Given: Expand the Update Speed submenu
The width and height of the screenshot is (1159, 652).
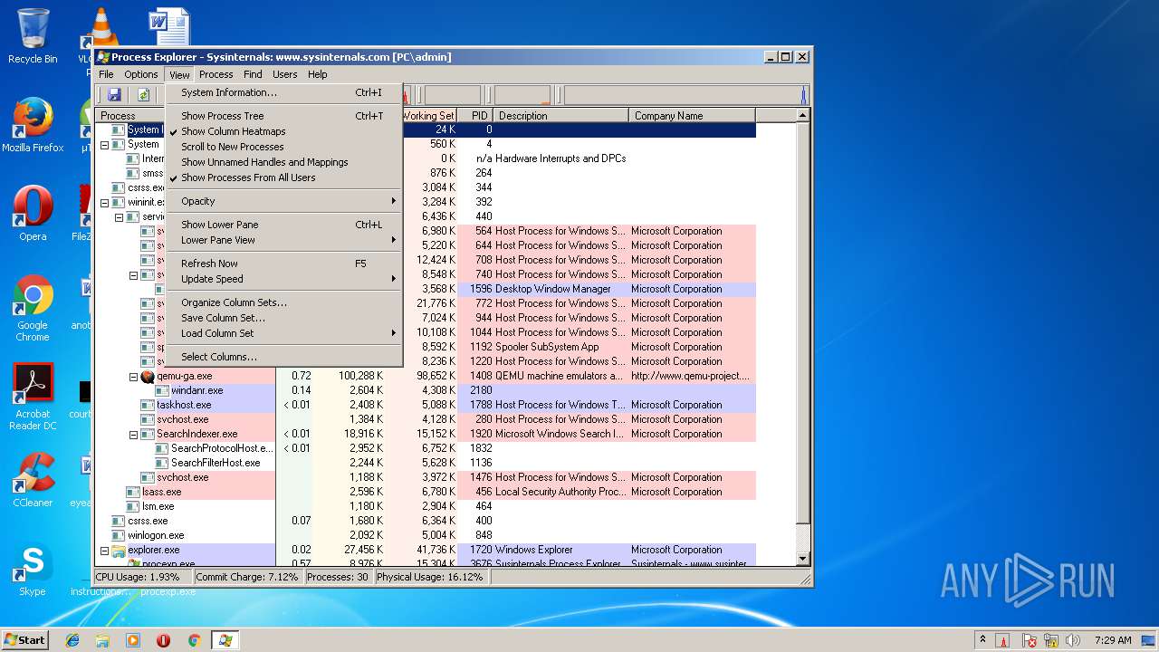Looking at the screenshot, I should coord(284,279).
